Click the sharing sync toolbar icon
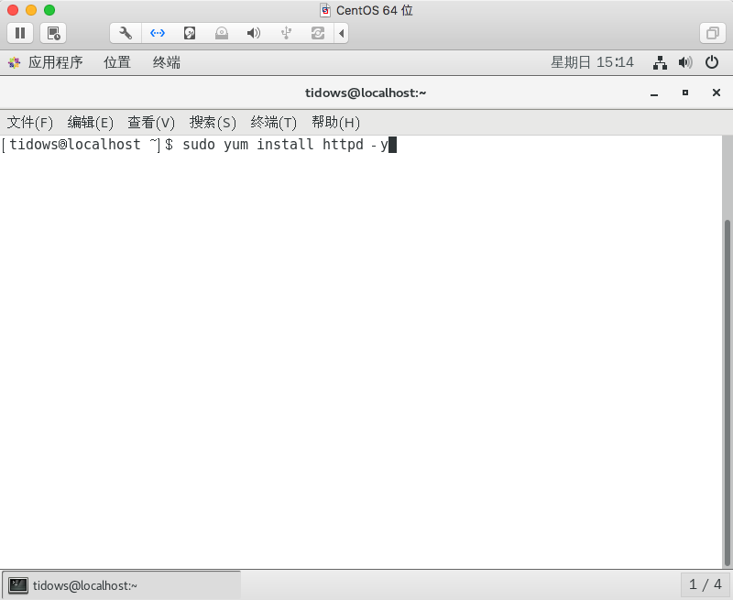733x600 pixels. coord(318,33)
